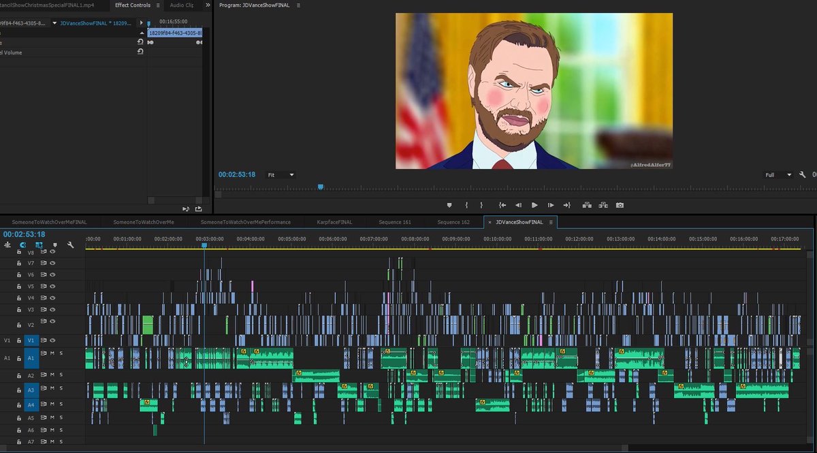Open timeline display settings wrench
Image resolution: width=817 pixels, height=453 pixels.
click(x=70, y=245)
